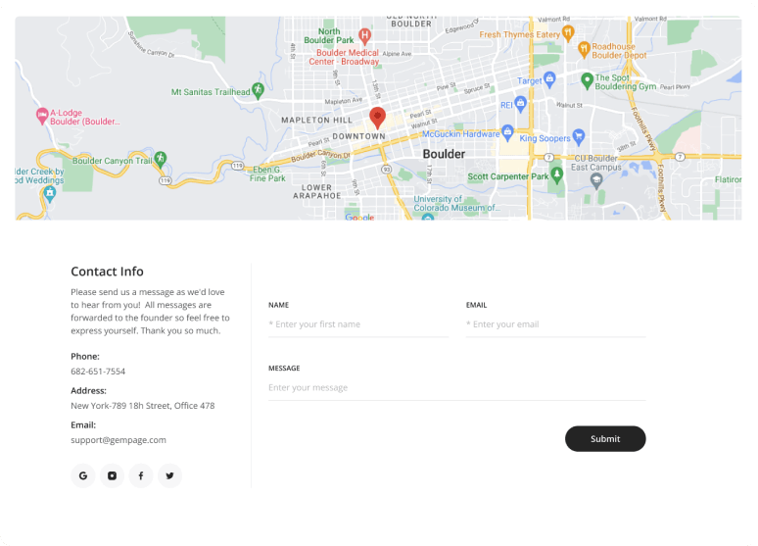
Task: Select the Mt Sanitas Trailhead hiking marker
Action: (259, 90)
